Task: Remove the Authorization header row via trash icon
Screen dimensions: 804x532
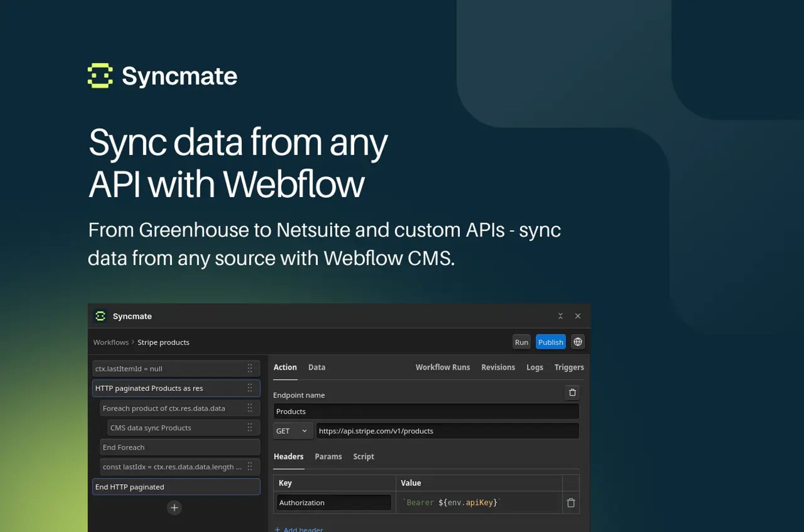Action: click(x=571, y=503)
